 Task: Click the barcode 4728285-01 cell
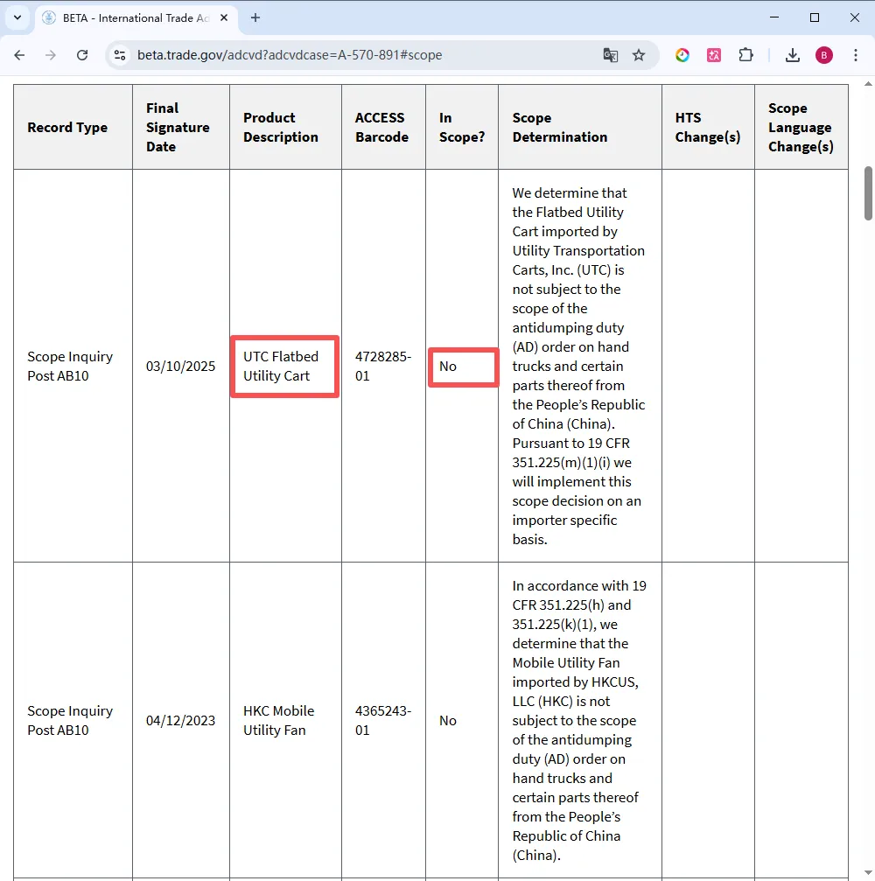382,367
